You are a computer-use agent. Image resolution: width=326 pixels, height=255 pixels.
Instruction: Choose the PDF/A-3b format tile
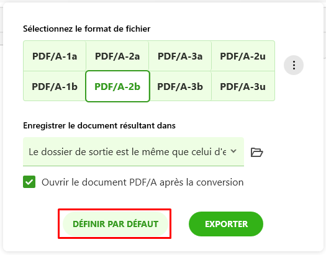pos(180,86)
